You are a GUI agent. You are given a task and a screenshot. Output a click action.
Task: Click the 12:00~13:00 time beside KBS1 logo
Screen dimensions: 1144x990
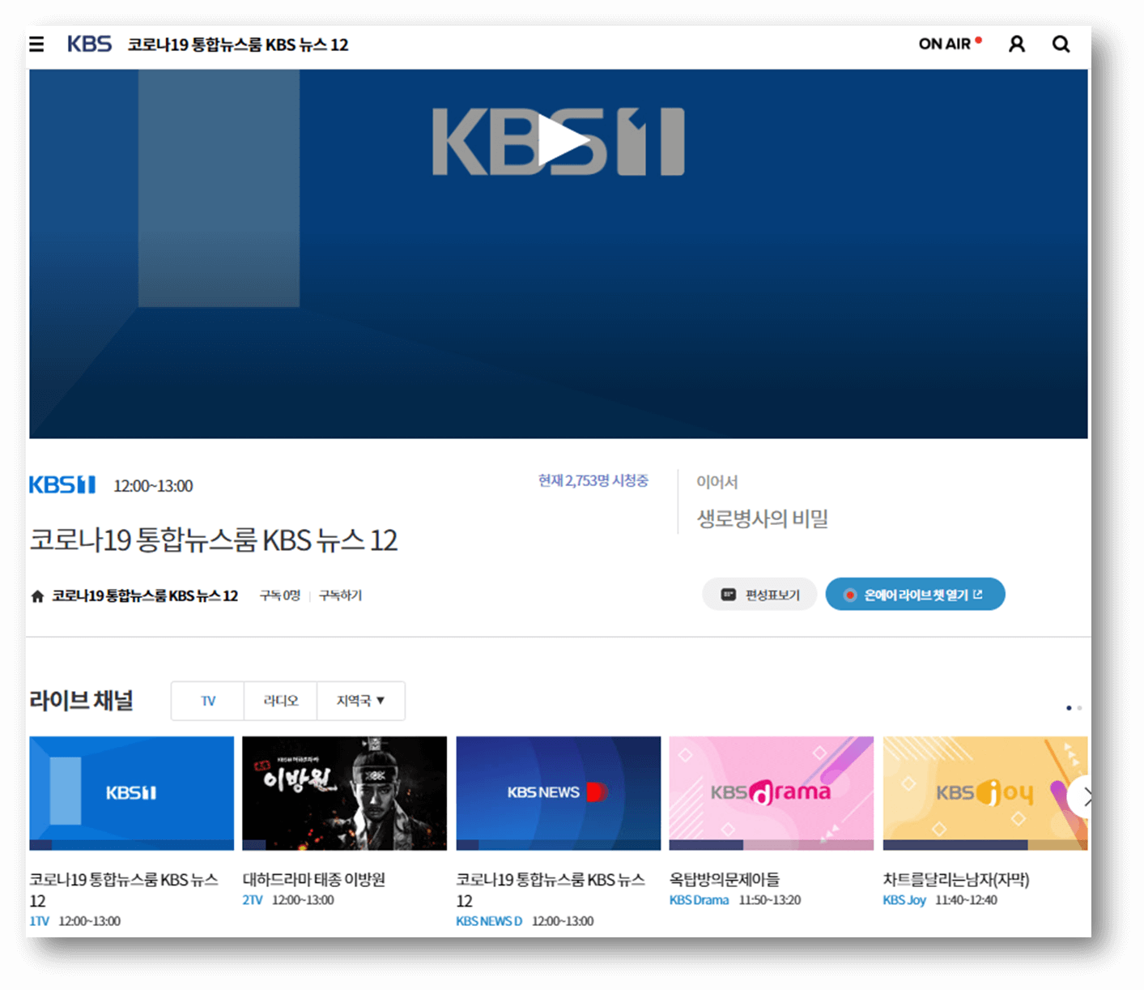(153, 486)
